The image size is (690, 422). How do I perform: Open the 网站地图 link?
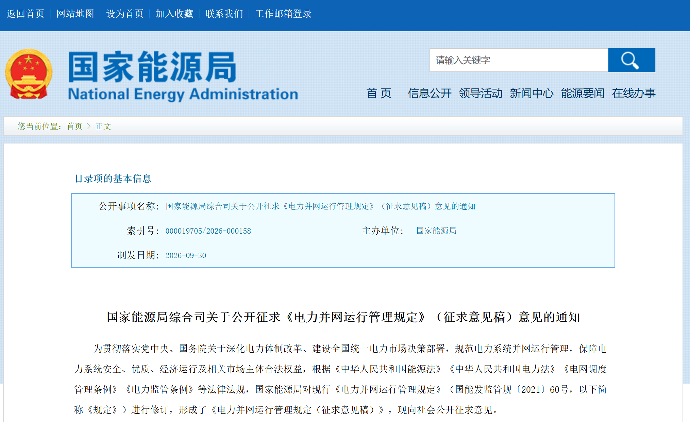click(75, 14)
